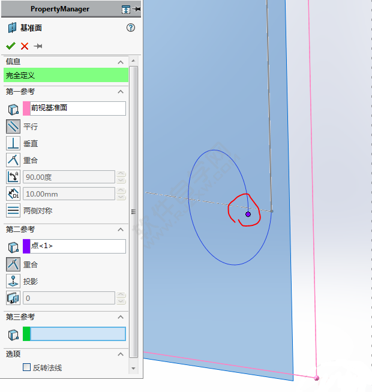Screen dimensions: 372x392
Task: Select the purple point in the viewport
Action: [x=248, y=214]
